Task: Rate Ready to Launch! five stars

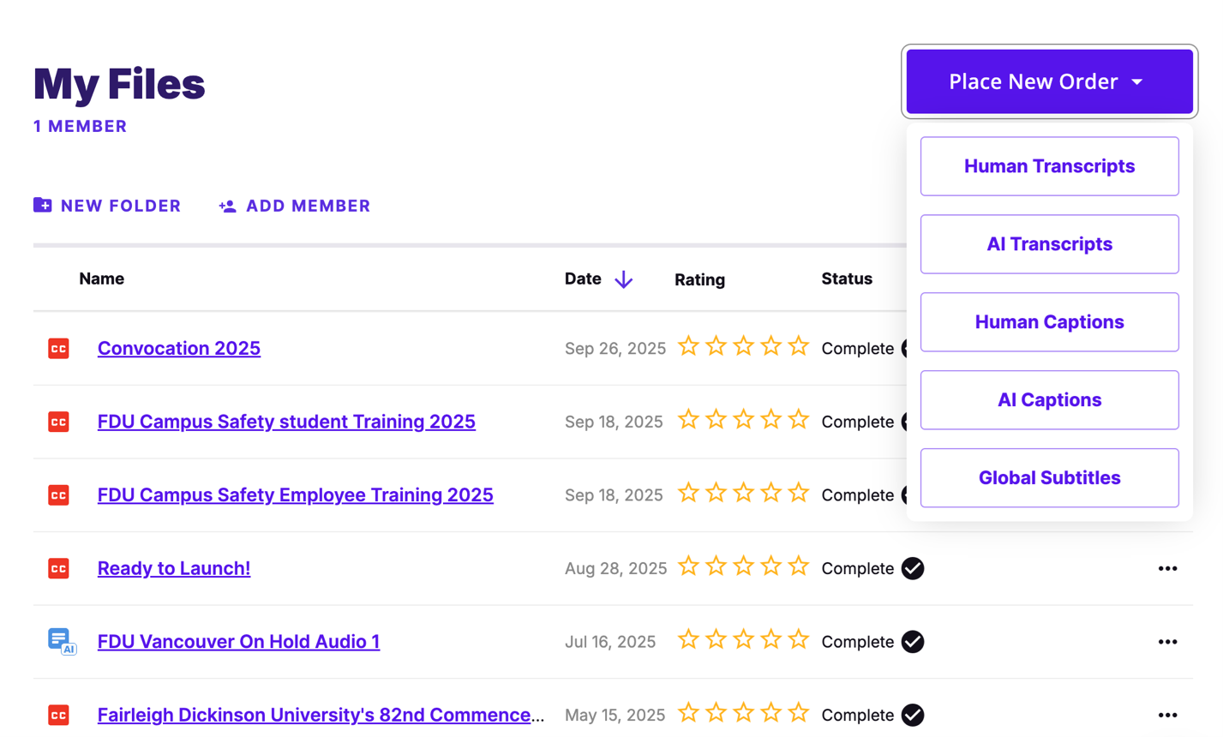Action: 798,566
